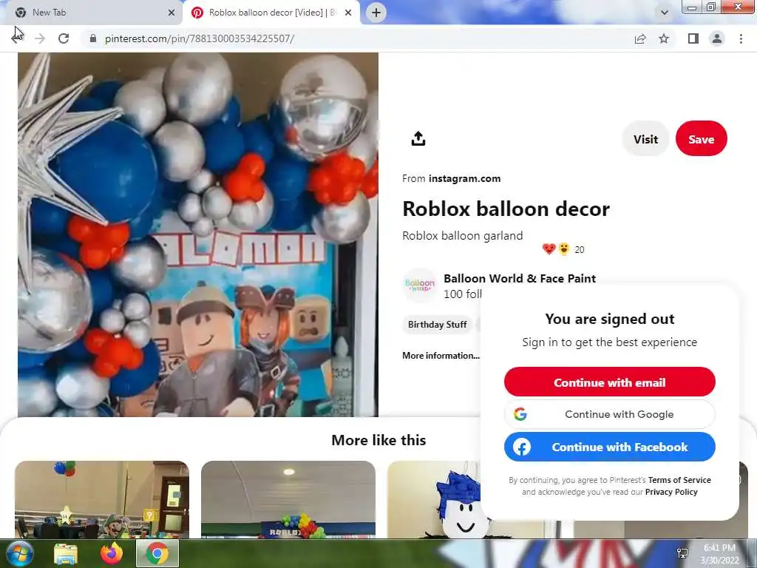757x568 pixels.
Task: Expand the tab search chevron
Action: 665,13
